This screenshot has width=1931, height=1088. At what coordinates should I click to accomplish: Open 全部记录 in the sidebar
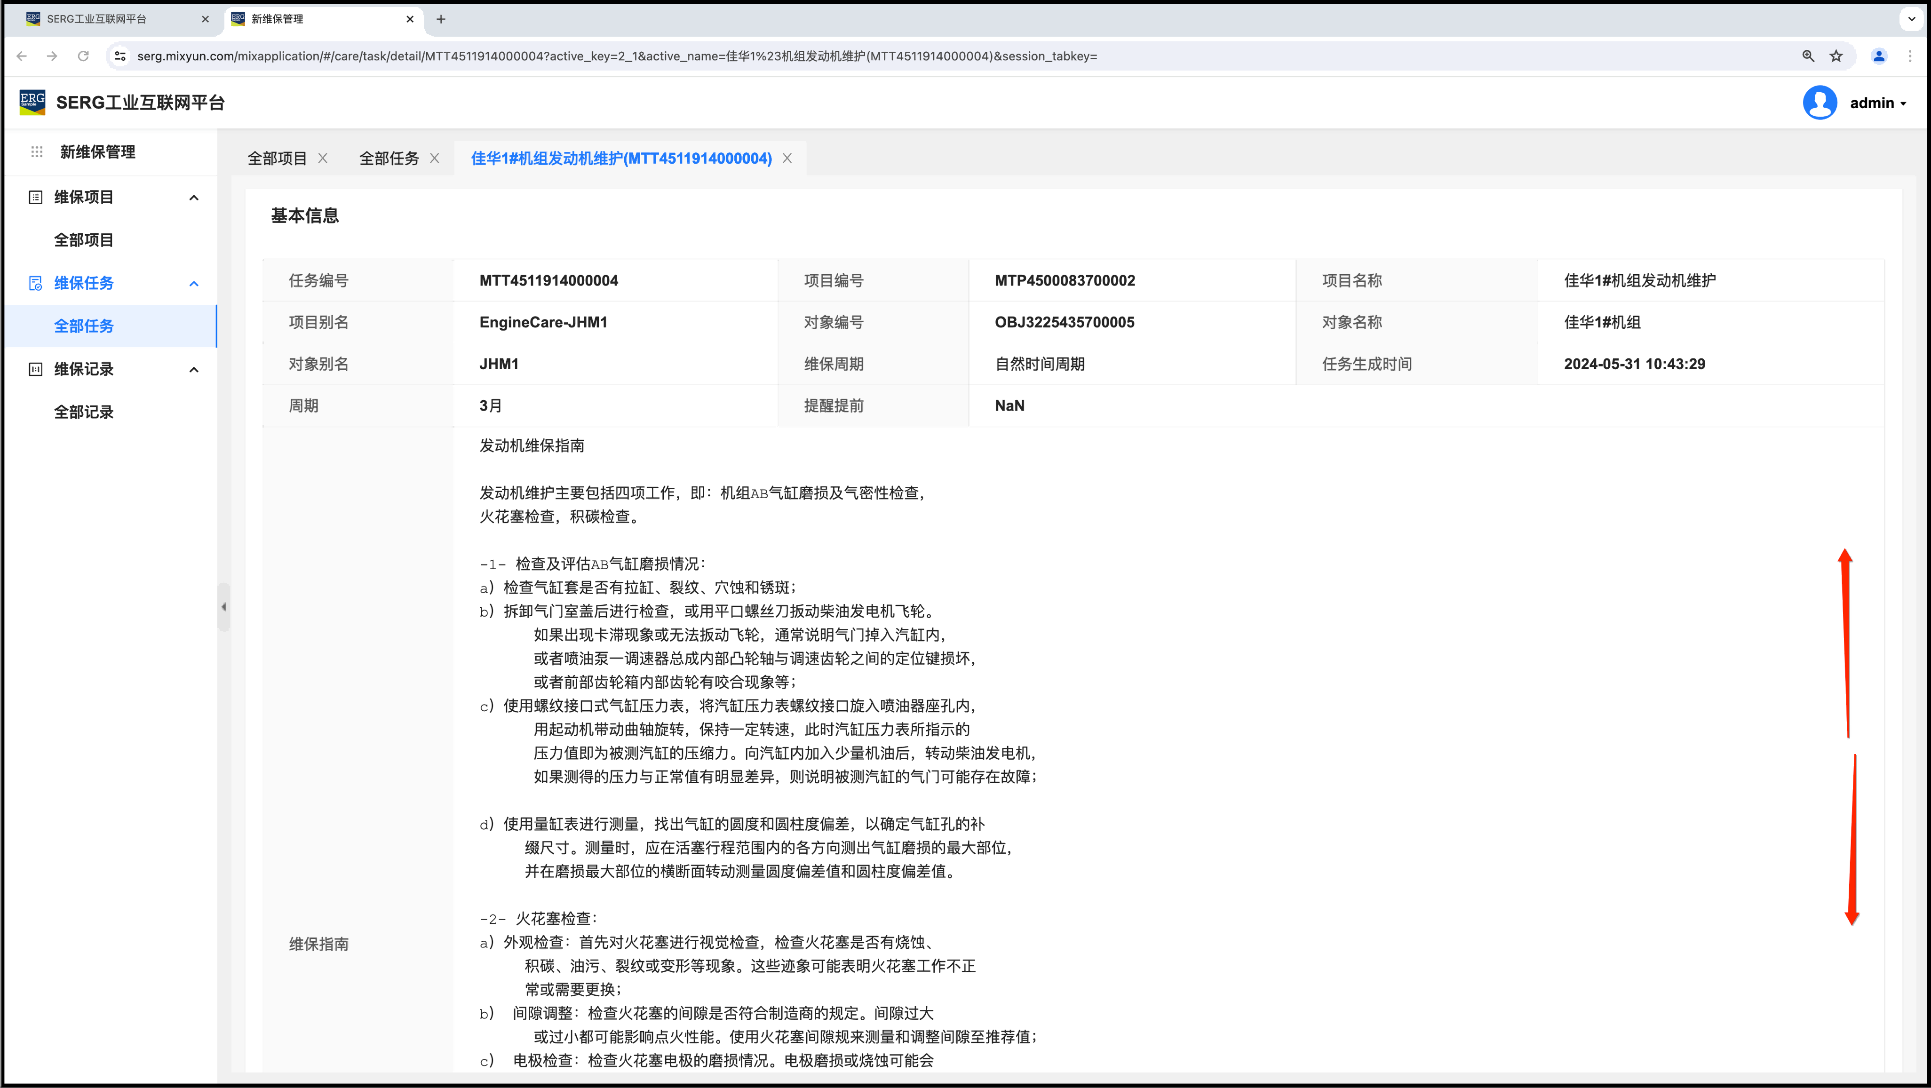(x=84, y=413)
